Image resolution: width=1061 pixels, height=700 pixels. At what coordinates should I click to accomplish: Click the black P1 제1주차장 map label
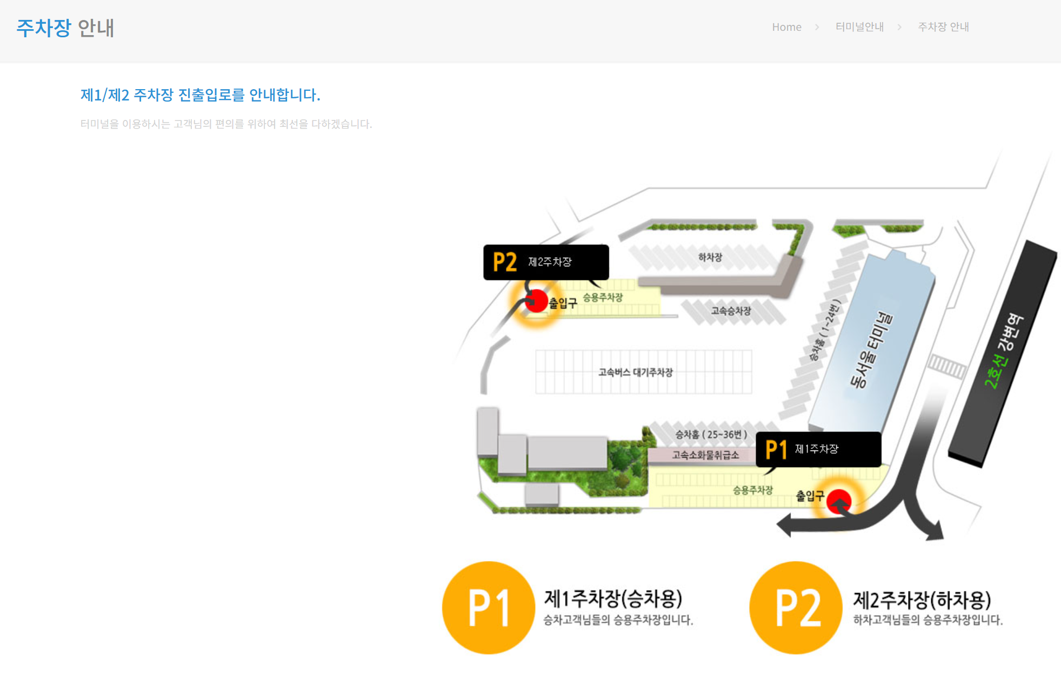[x=818, y=449]
